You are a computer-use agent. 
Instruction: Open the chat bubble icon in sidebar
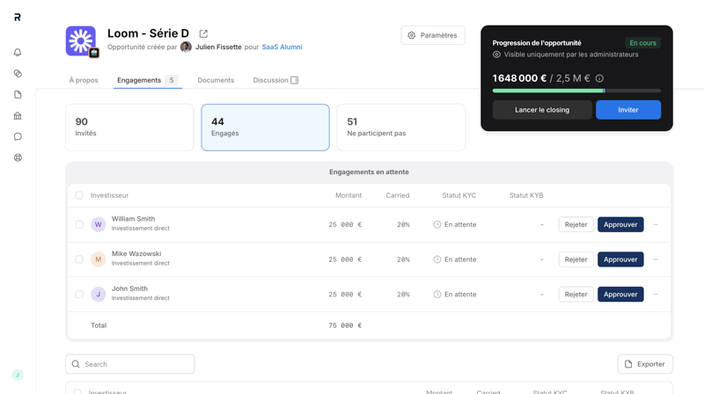(18, 137)
